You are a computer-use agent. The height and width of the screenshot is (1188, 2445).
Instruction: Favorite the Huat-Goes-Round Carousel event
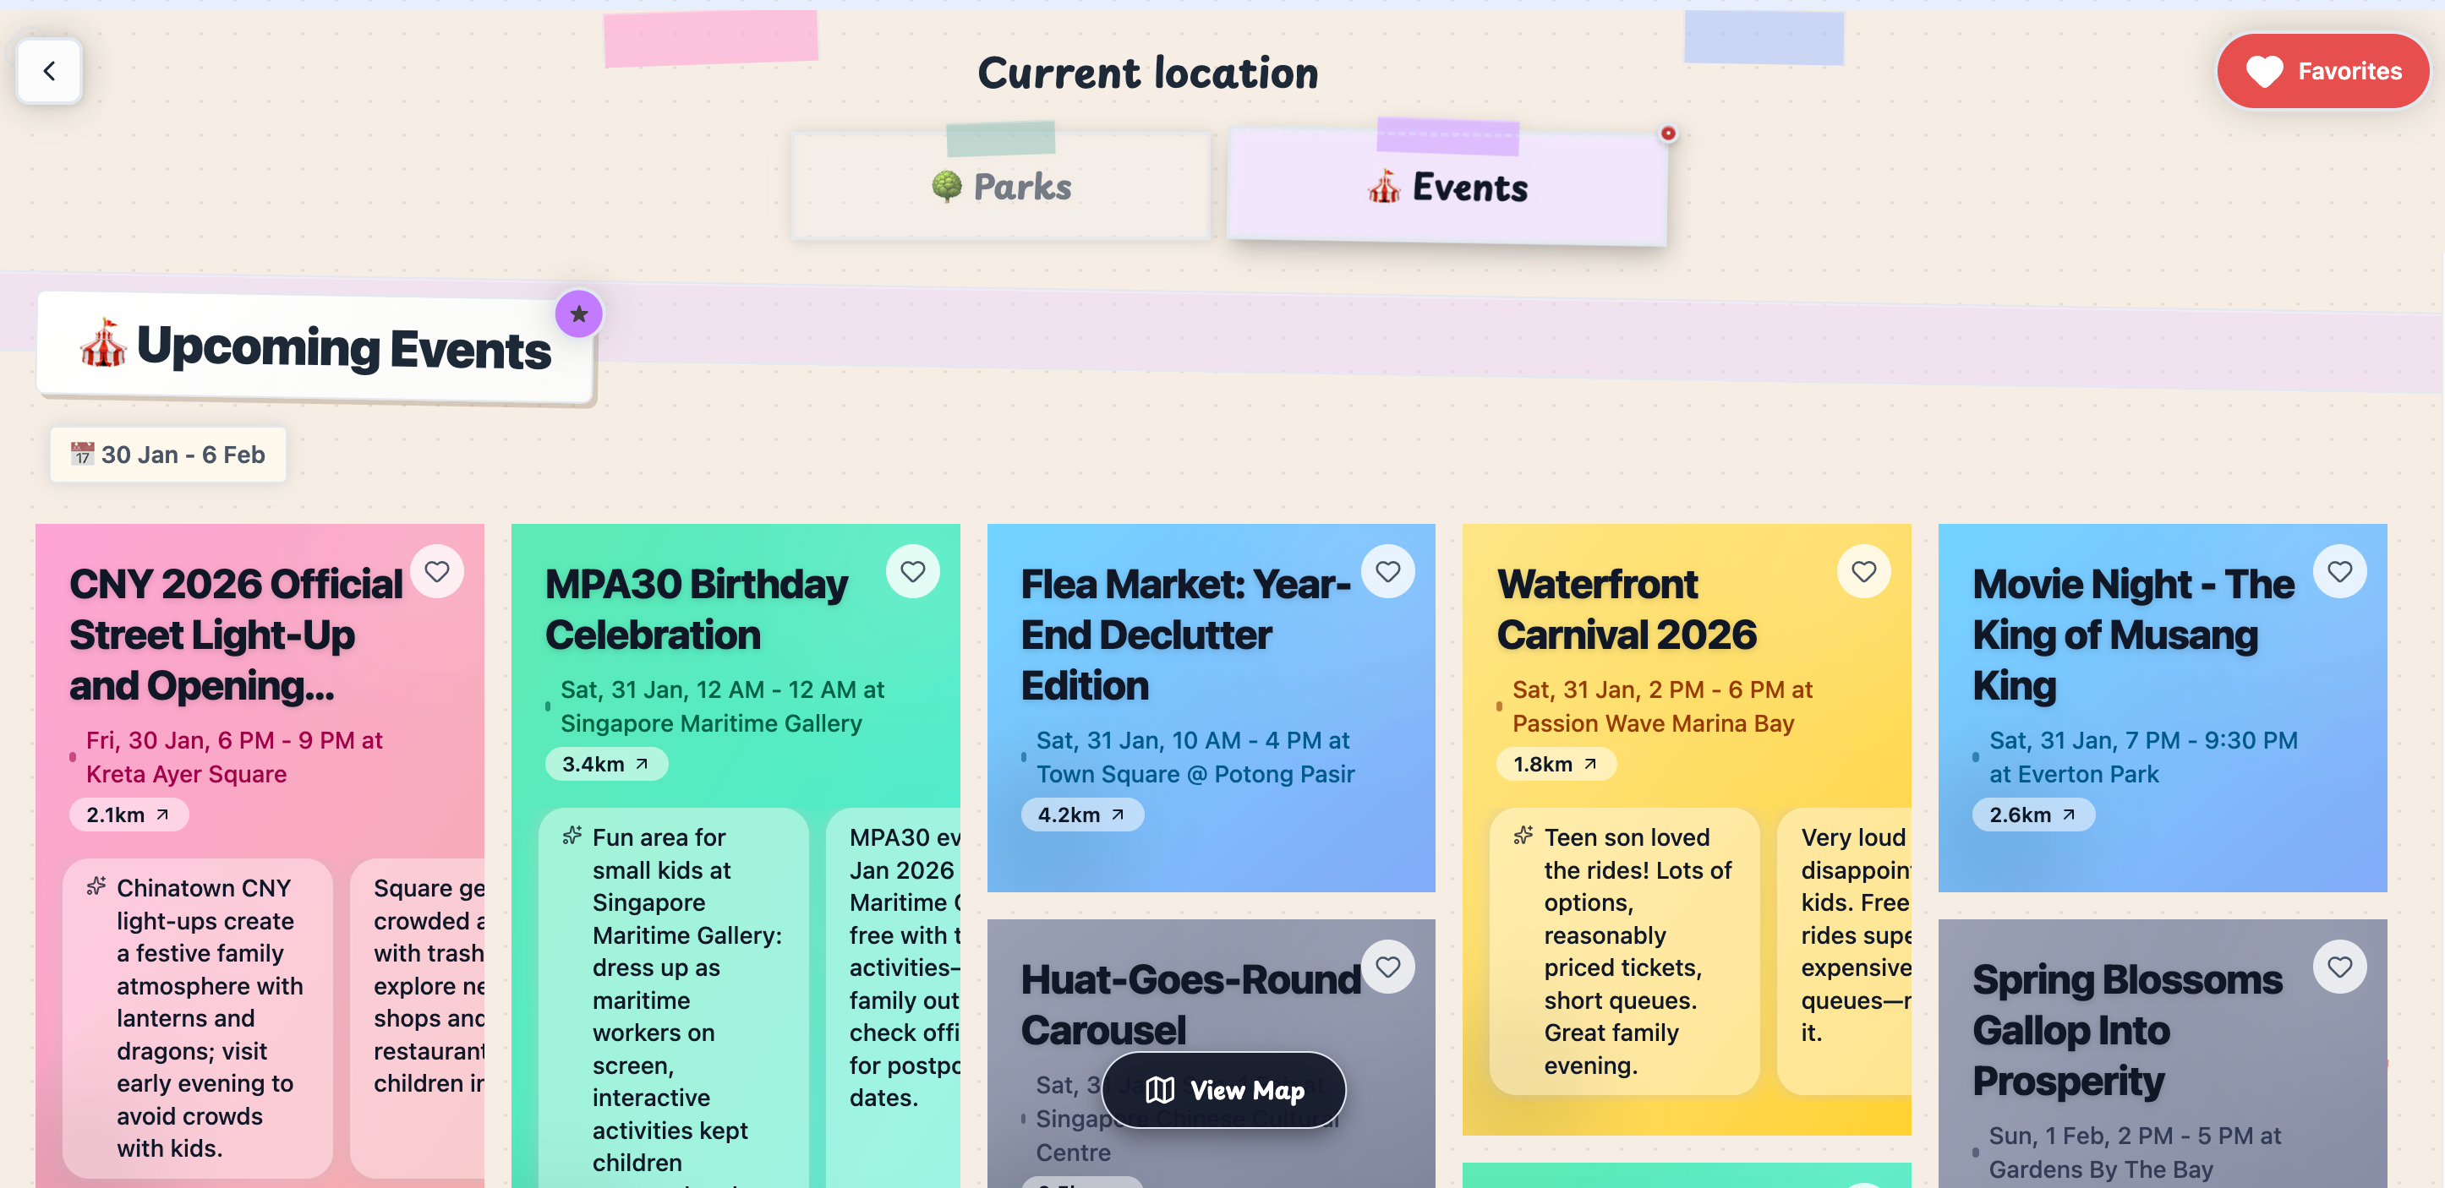coord(1387,967)
